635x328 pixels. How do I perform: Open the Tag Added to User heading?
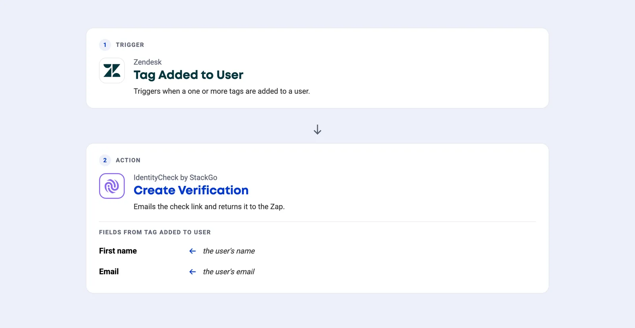pos(189,75)
